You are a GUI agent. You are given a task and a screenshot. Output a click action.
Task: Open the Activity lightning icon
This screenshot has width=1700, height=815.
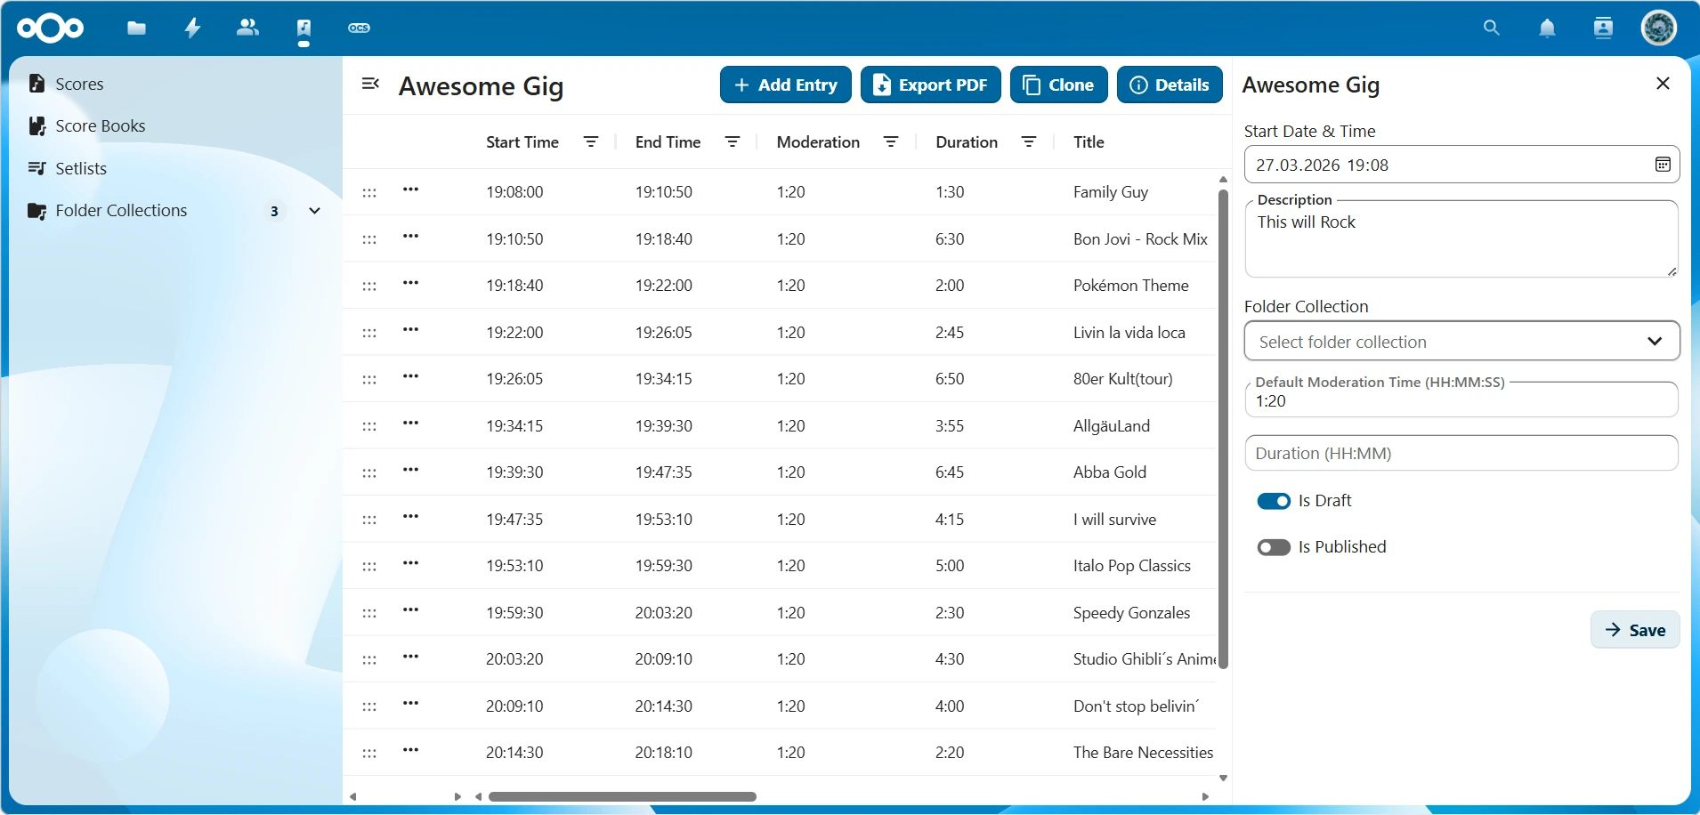click(x=192, y=28)
